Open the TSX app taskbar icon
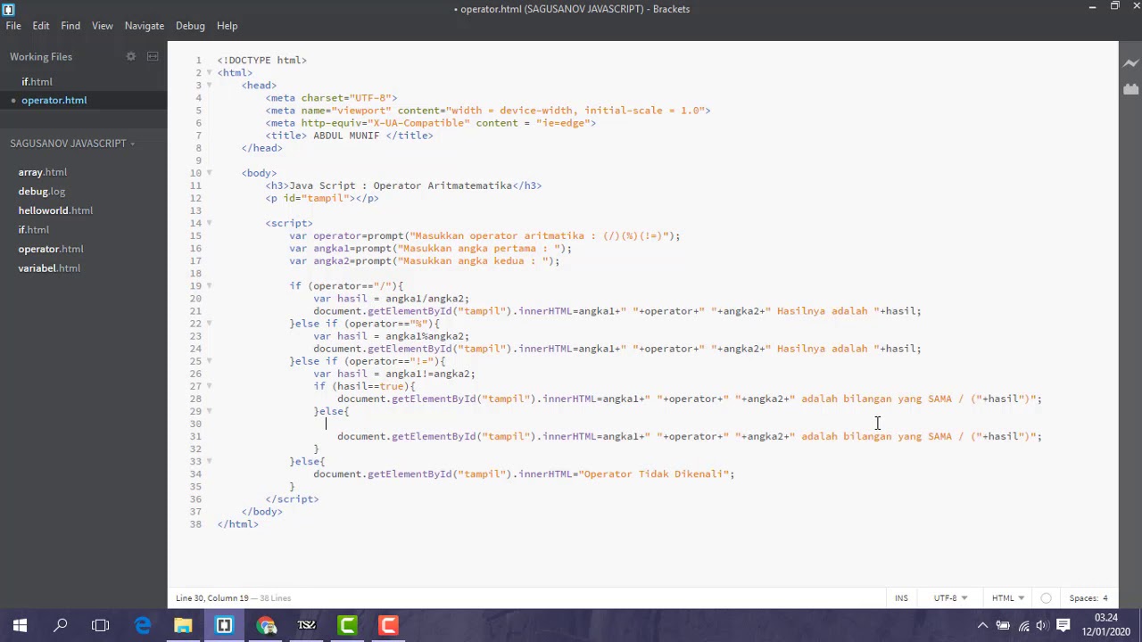1142x642 pixels. 306,626
